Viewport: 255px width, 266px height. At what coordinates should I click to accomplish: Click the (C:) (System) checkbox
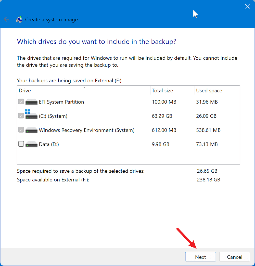coord(21,116)
